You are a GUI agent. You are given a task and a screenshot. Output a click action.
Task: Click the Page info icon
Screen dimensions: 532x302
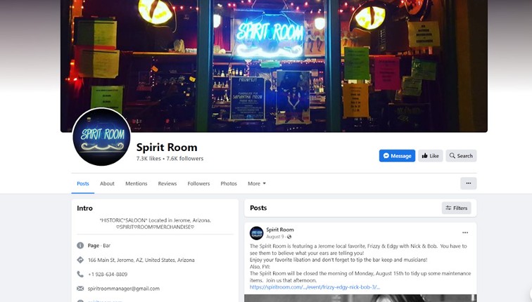(x=80, y=245)
